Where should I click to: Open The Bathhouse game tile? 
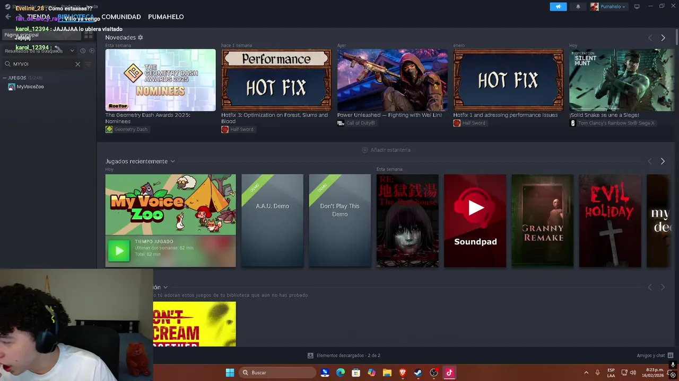tap(407, 221)
